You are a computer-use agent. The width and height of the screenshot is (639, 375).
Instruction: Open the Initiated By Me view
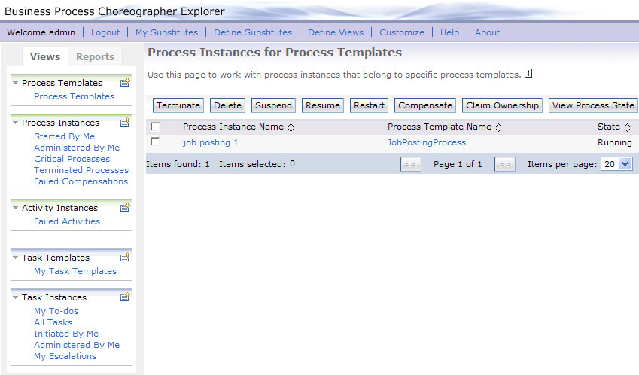click(66, 334)
